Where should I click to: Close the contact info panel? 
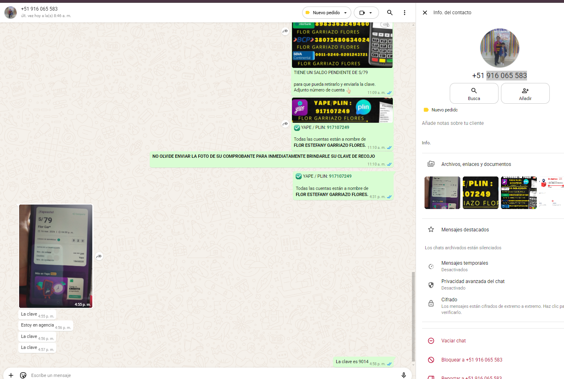[x=425, y=13]
